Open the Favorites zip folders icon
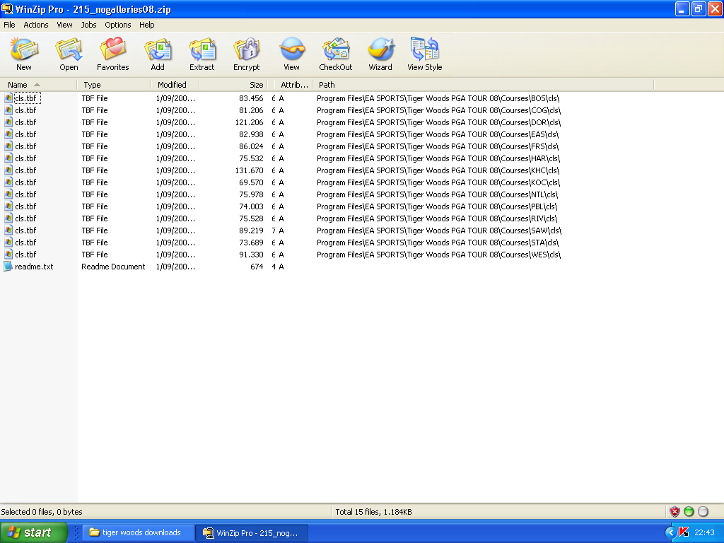 coord(113,54)
